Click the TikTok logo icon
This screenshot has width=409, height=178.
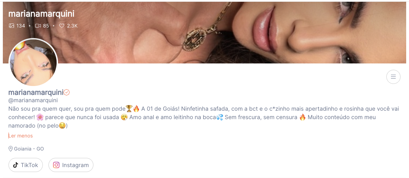coord(15,165)
